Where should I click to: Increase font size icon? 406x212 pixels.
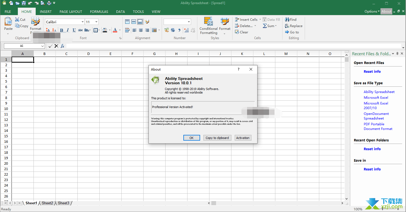click(48, 30)
